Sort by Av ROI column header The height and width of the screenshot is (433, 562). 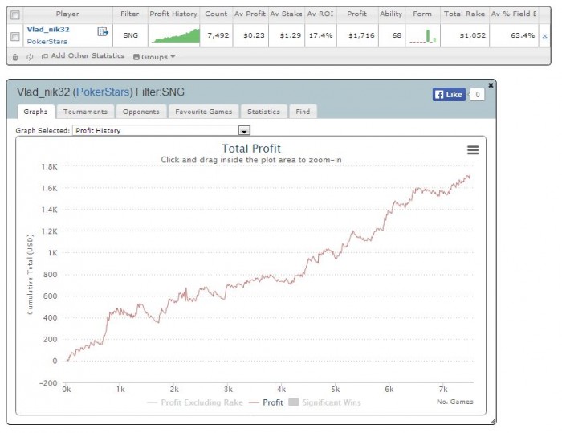point(320,14)
